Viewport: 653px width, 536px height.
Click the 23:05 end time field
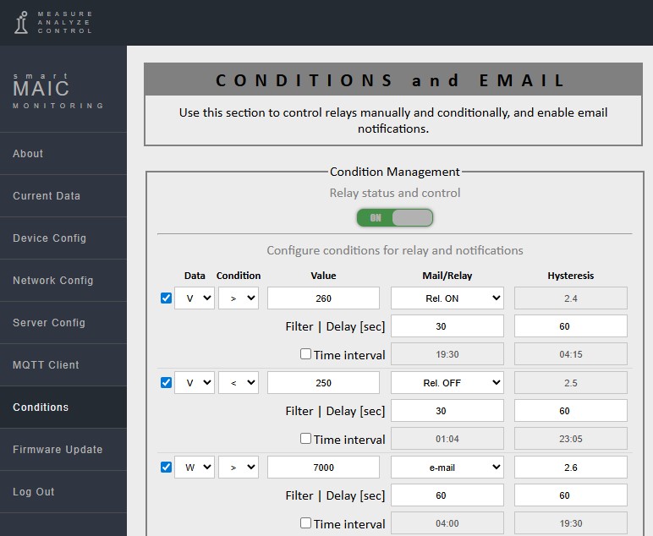(x=571, y=438)
